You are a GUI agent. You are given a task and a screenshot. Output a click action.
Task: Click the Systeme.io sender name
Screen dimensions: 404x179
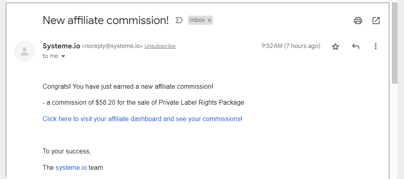click(61, 46)
